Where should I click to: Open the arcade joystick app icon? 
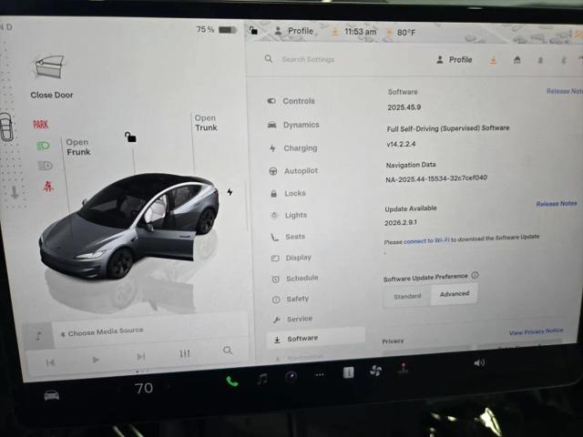[x=403, y=368]
